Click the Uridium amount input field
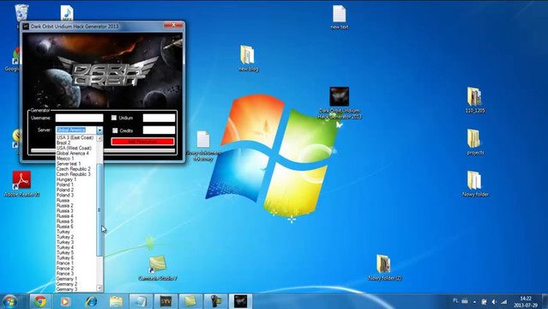The height and width of the screenshot is (309, 548). (159, 118)
